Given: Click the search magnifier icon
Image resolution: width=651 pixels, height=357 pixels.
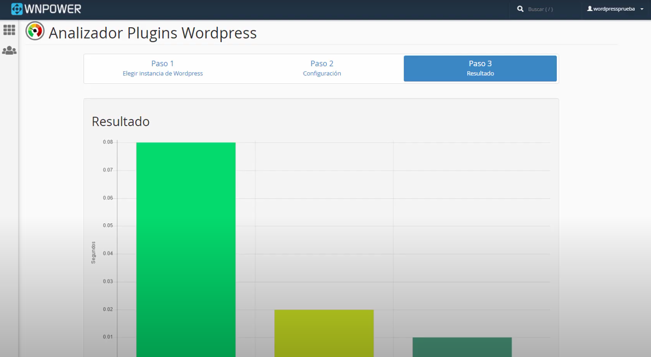Looking at the screenshot, I should coord(520,9).
